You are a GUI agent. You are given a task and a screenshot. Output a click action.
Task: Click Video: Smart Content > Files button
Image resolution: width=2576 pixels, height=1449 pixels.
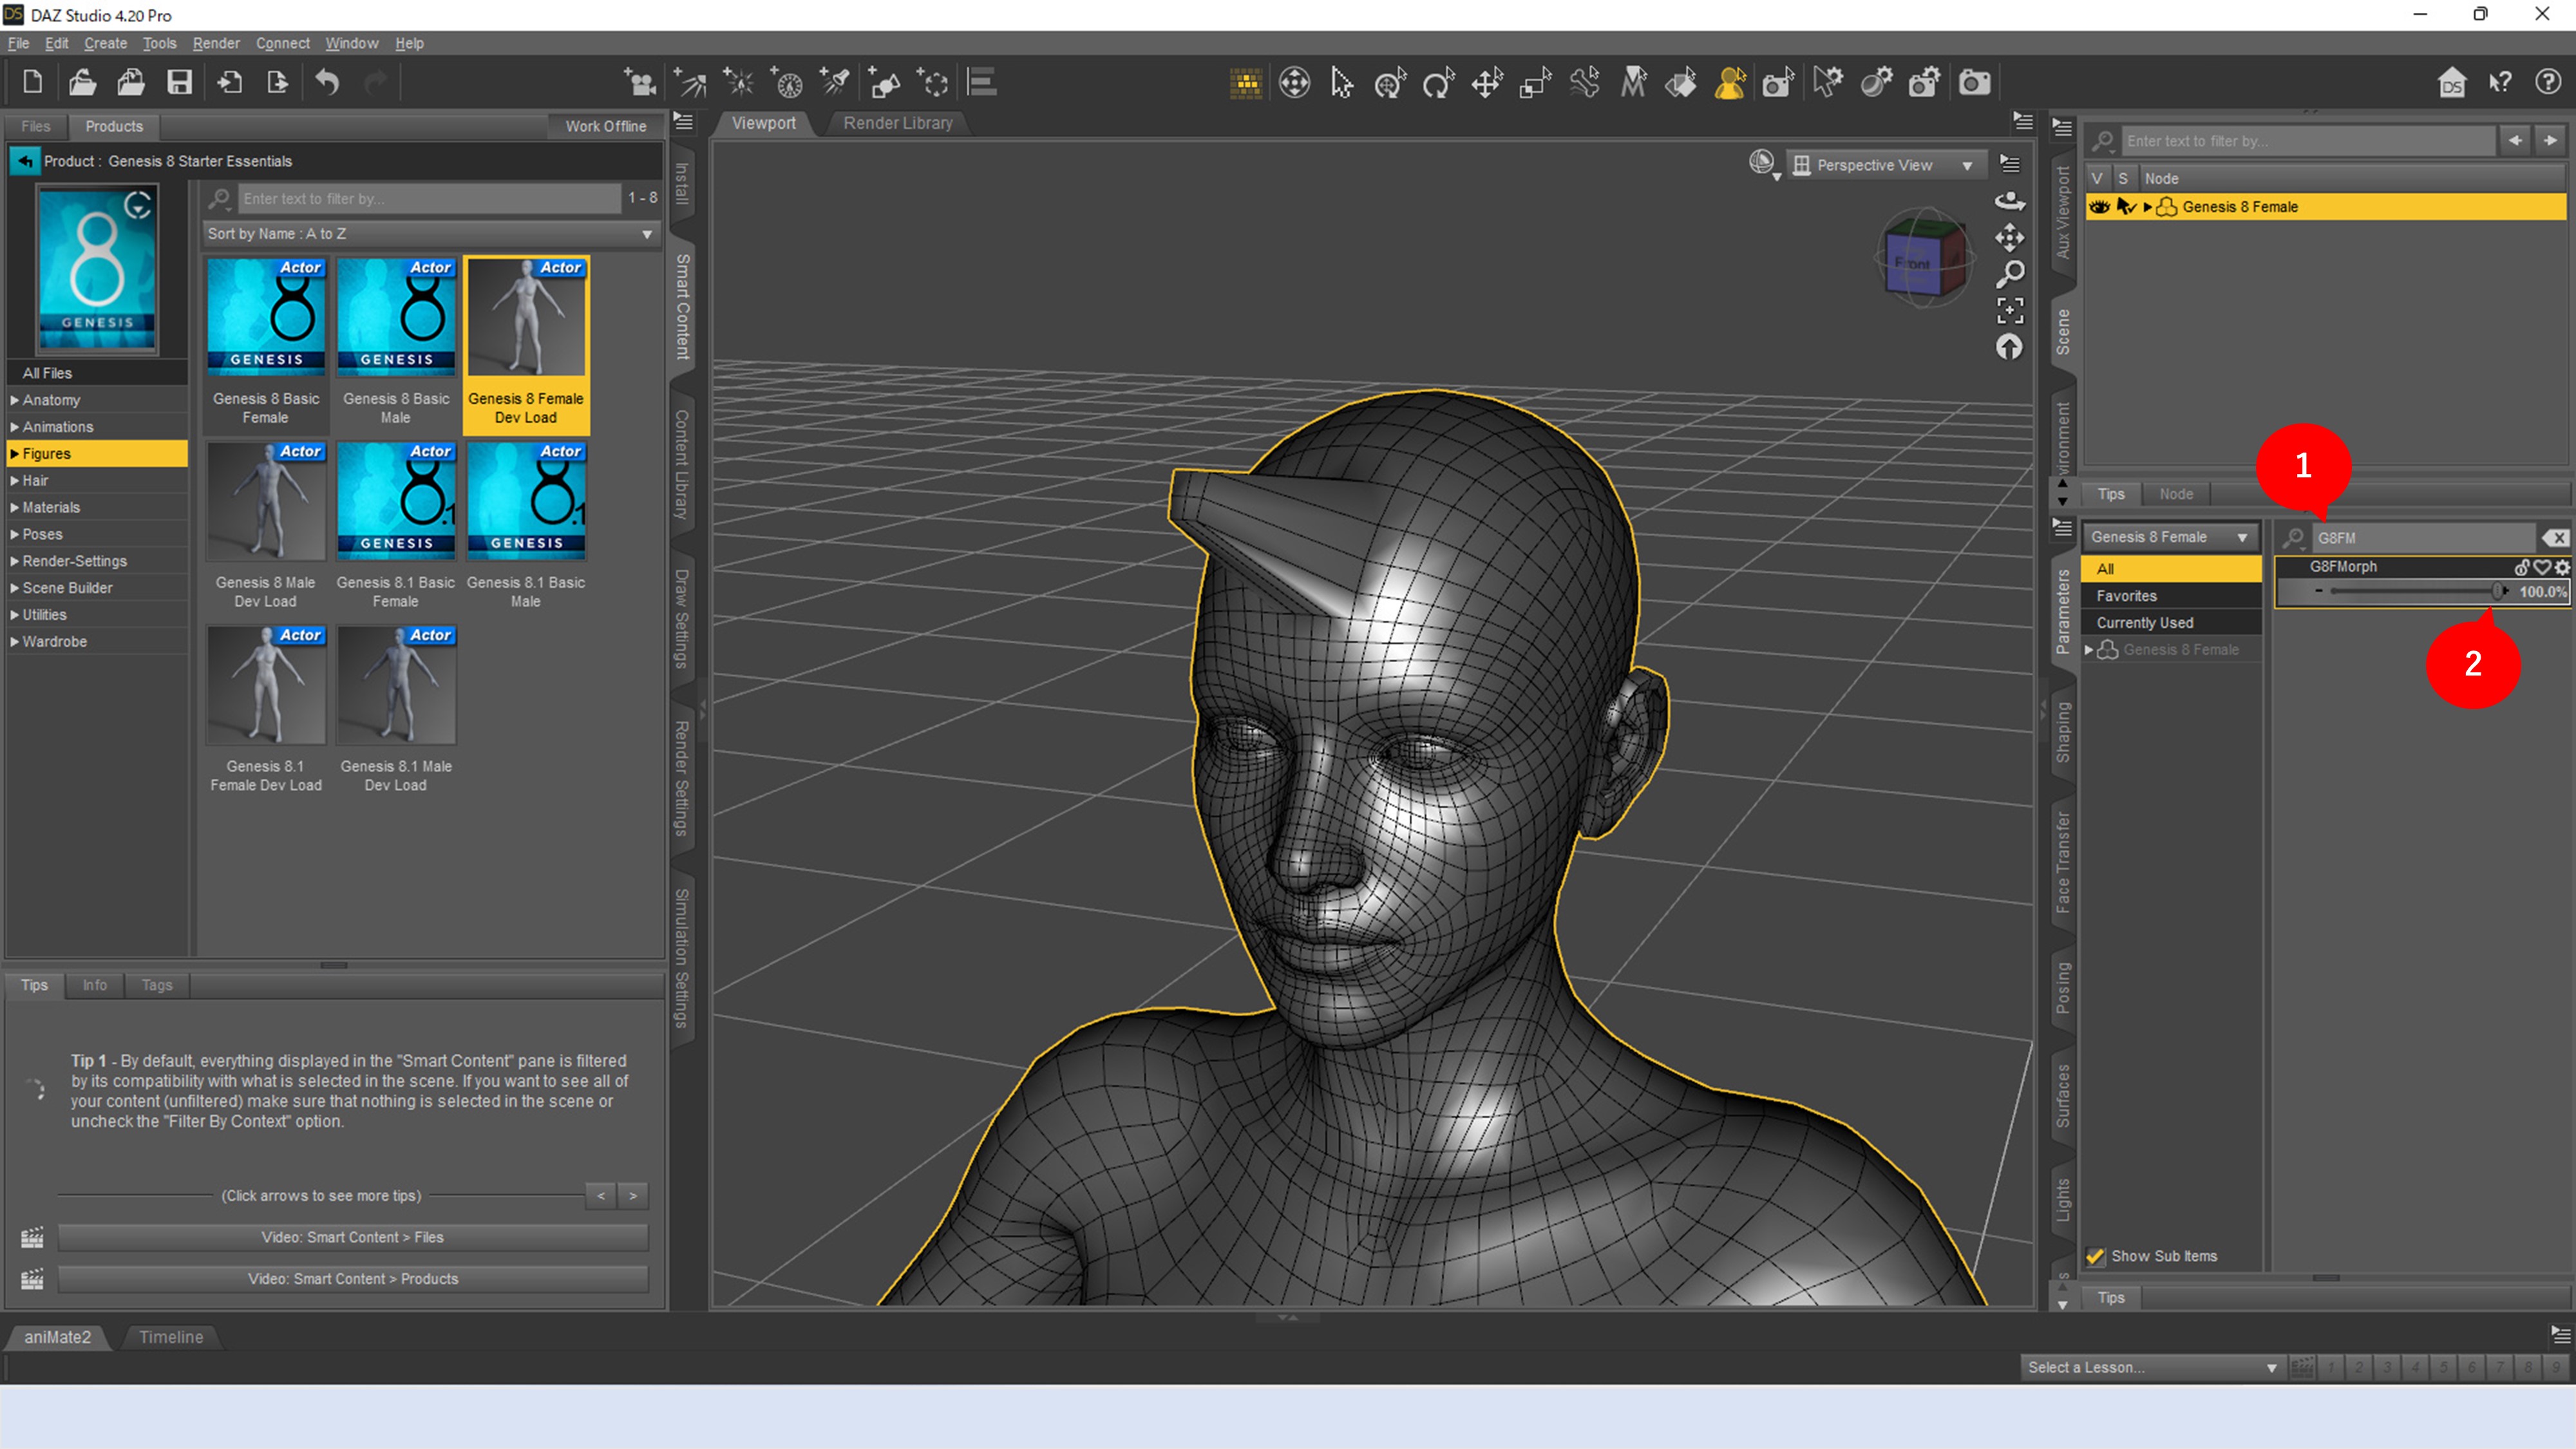point(352,1237)
